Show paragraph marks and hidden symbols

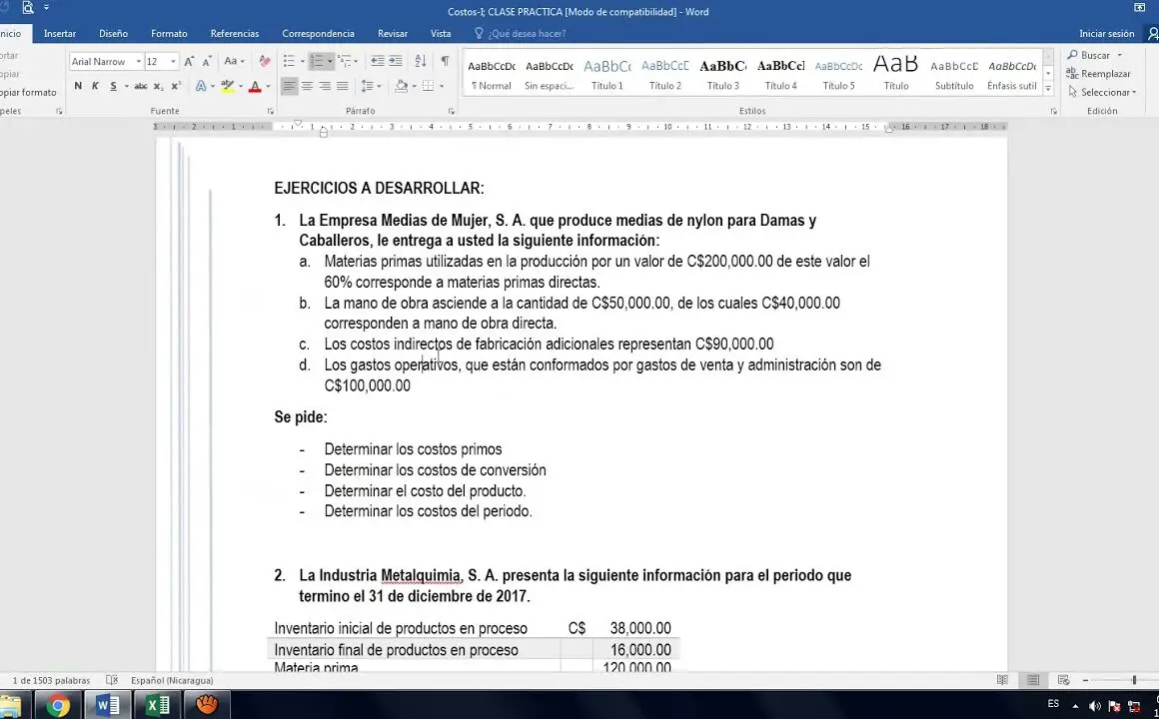click(445, 61)
